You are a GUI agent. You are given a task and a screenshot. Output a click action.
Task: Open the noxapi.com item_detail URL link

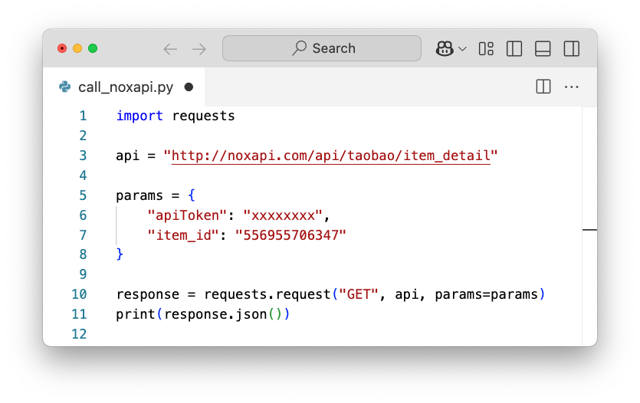(330, 156)
